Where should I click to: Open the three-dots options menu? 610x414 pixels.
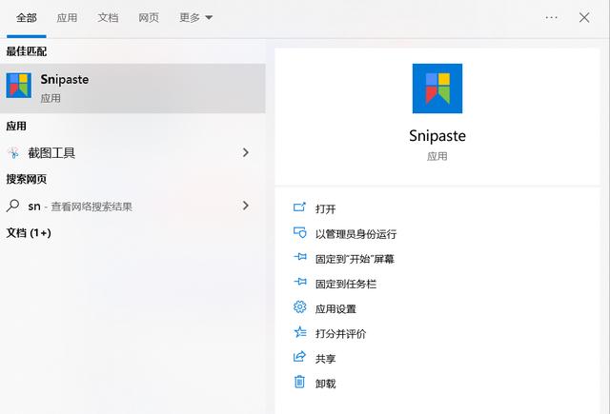point(551,17)
